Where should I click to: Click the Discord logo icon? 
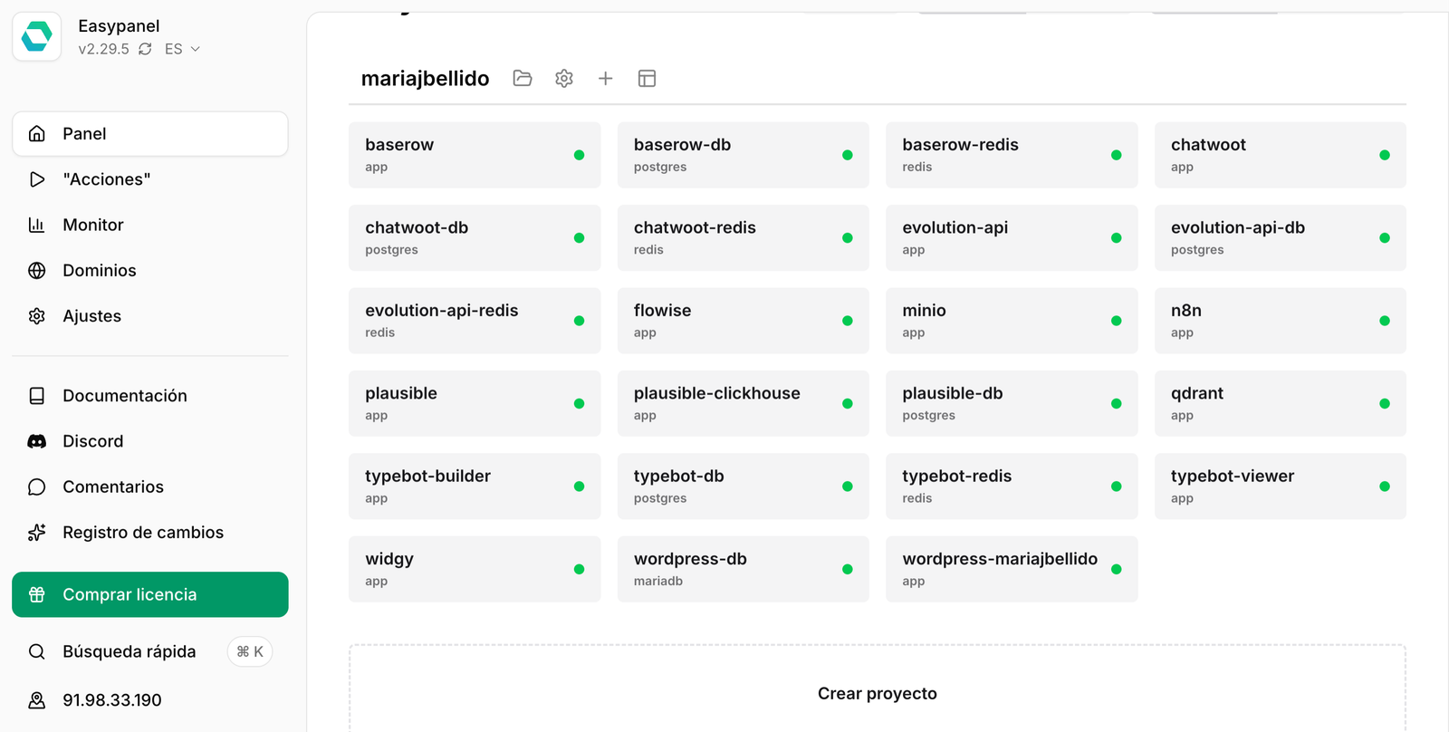[x=37, y=441]
